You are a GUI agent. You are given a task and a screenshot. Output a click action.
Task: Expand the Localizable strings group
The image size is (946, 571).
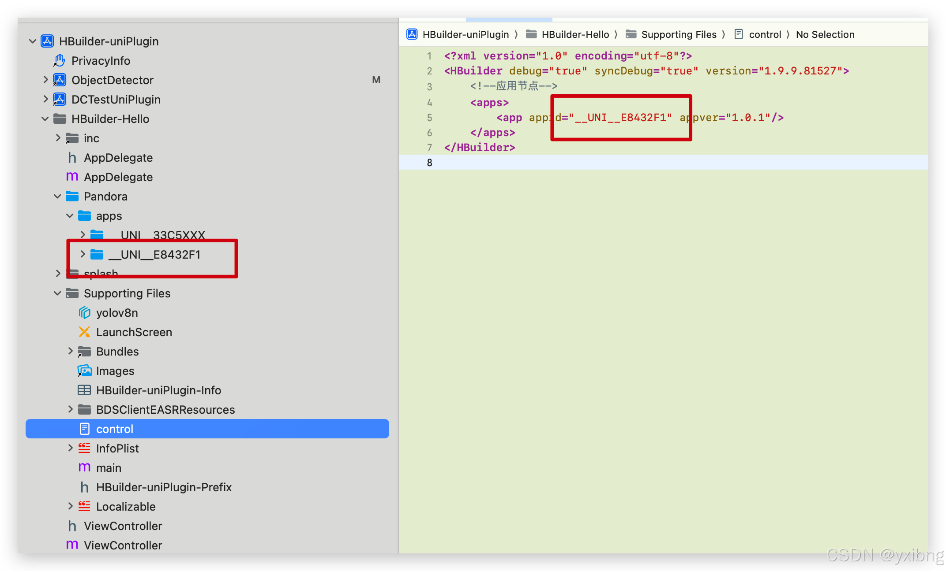[70, 506]
